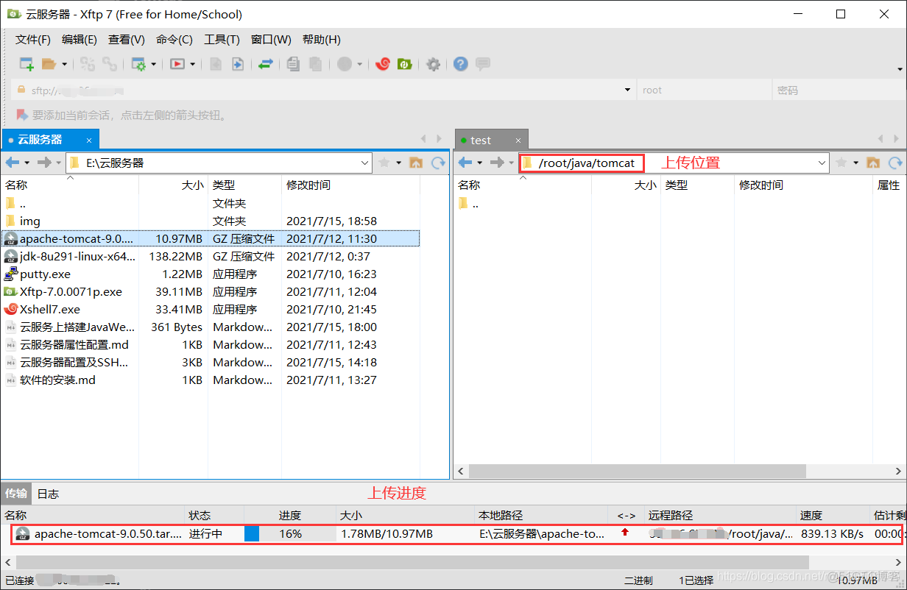Select the 传输 transfer tab
Viewport: 907px width, 590px height.
coord(16,493)
